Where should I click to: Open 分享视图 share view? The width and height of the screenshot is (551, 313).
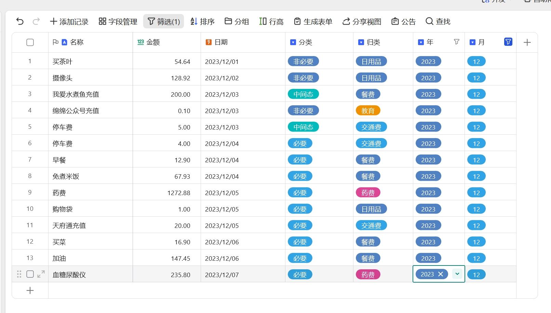click(362, 22)
